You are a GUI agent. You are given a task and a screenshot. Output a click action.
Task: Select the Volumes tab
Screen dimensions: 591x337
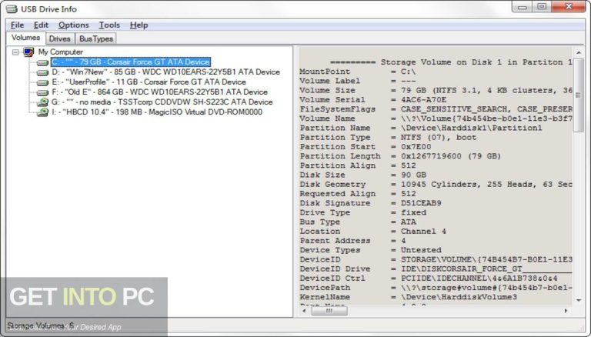click(x=25, y=38)
